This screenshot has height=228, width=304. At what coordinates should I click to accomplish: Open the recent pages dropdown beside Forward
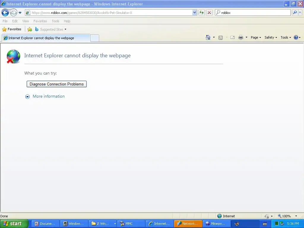[x=20, y=13]
